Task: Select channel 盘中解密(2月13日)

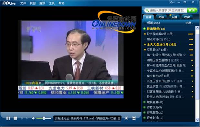Action: pyautogui.click(x=158, y=76)
